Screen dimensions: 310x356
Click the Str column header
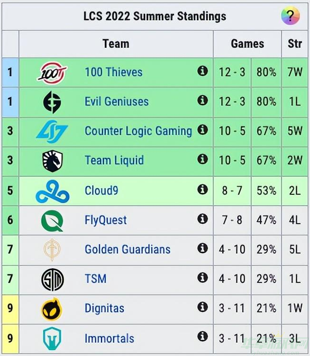(295, 44)
